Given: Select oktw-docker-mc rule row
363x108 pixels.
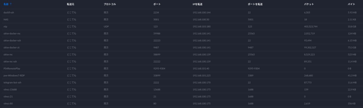Looking at the screenshot, I should [x=181, y=34].
